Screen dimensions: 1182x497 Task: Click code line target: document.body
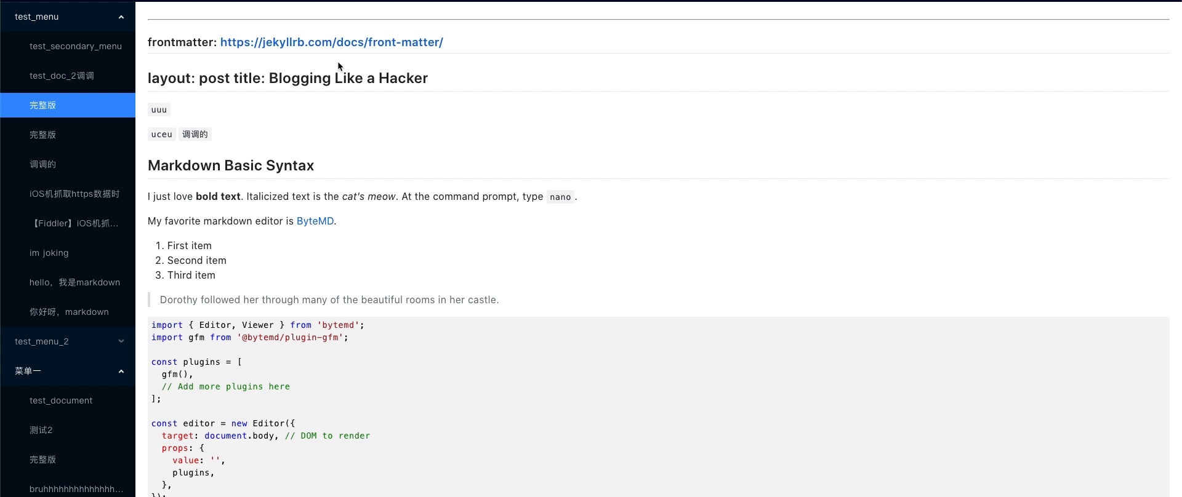(x=266, y=435)
